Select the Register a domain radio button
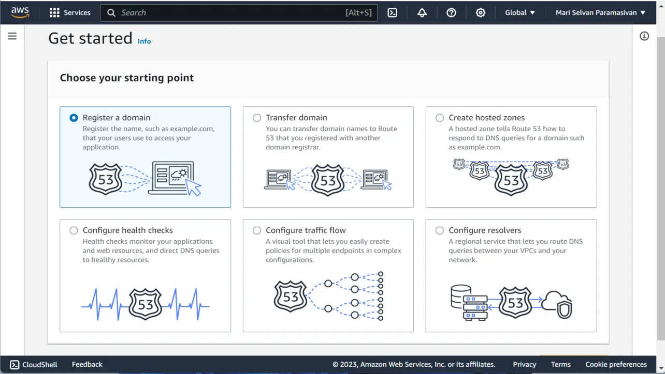This screenshot has width=665, height=374. pos(74,118)
